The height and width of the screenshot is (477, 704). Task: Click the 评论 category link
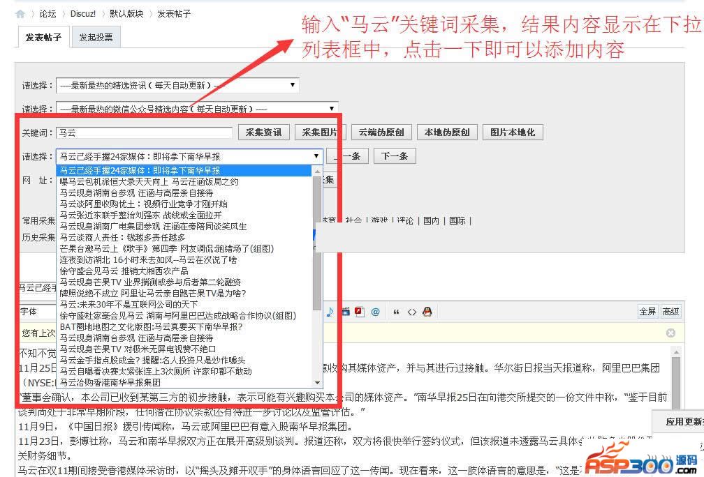pyautogui.click(x=405, y=220)
